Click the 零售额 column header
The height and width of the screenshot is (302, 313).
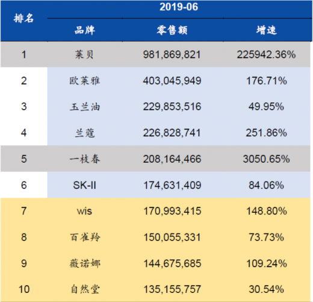[x=172, y=30]
